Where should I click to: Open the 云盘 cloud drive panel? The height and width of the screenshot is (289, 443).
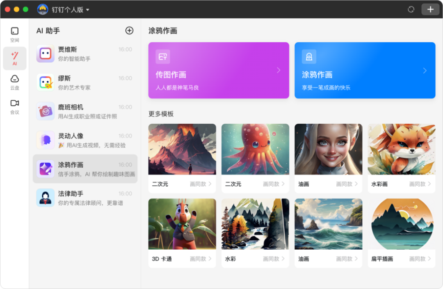[x=15, y=82]
